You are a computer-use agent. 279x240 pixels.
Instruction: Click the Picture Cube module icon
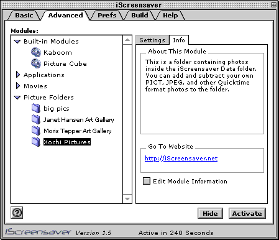pos(36,63)
